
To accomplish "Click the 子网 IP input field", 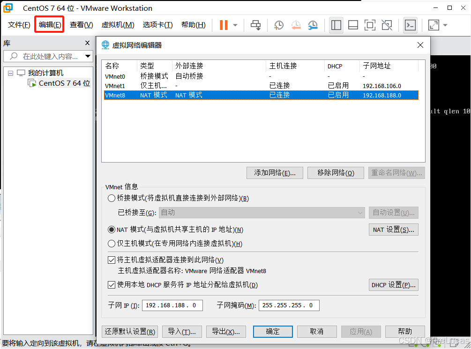I will pyautogui.click(x=172, y=305).
